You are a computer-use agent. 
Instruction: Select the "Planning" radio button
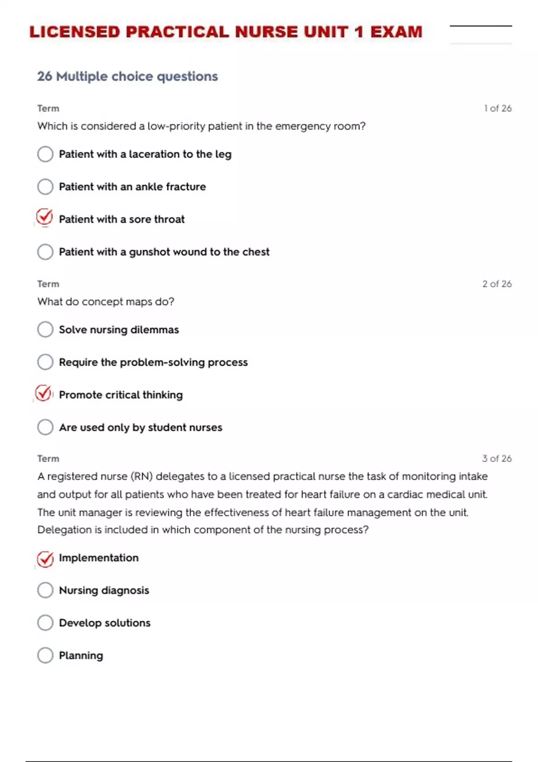coord(45,655)
